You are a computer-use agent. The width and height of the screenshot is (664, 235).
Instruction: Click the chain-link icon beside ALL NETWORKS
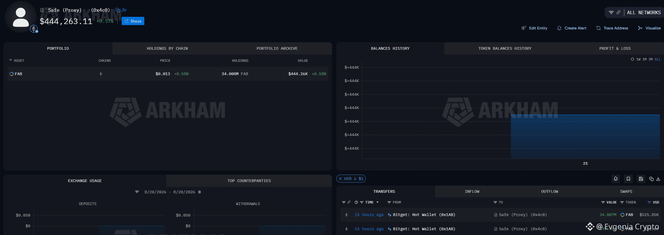pyautogui.click(x=618, y=12)
